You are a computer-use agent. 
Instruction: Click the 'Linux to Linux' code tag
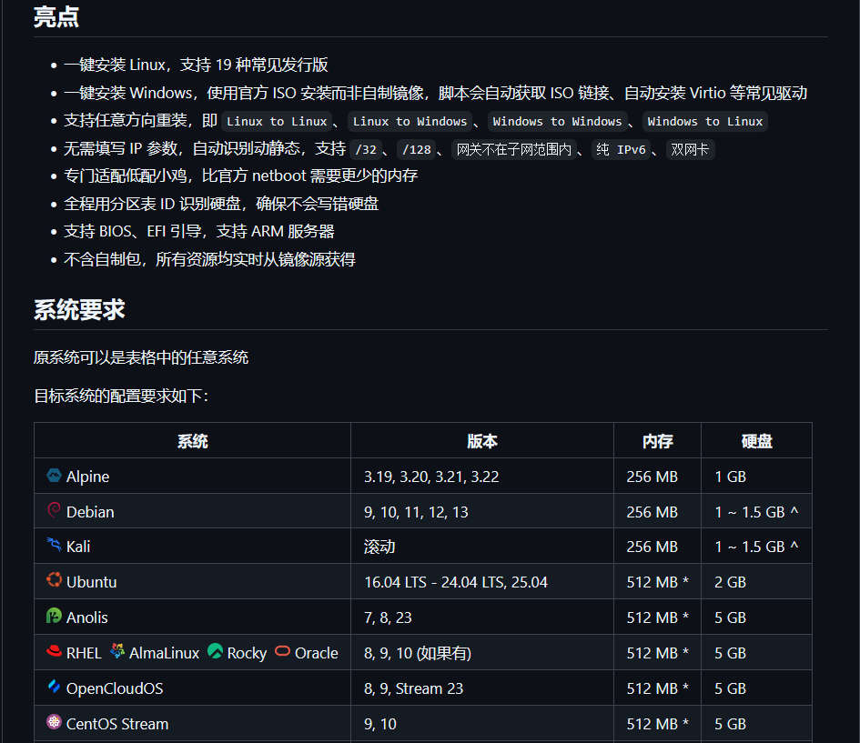click(x=277, y=122)
